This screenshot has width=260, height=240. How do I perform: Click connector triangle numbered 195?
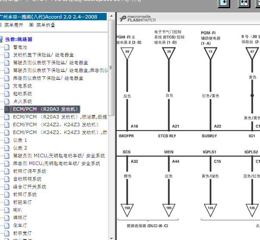point(169,210)
